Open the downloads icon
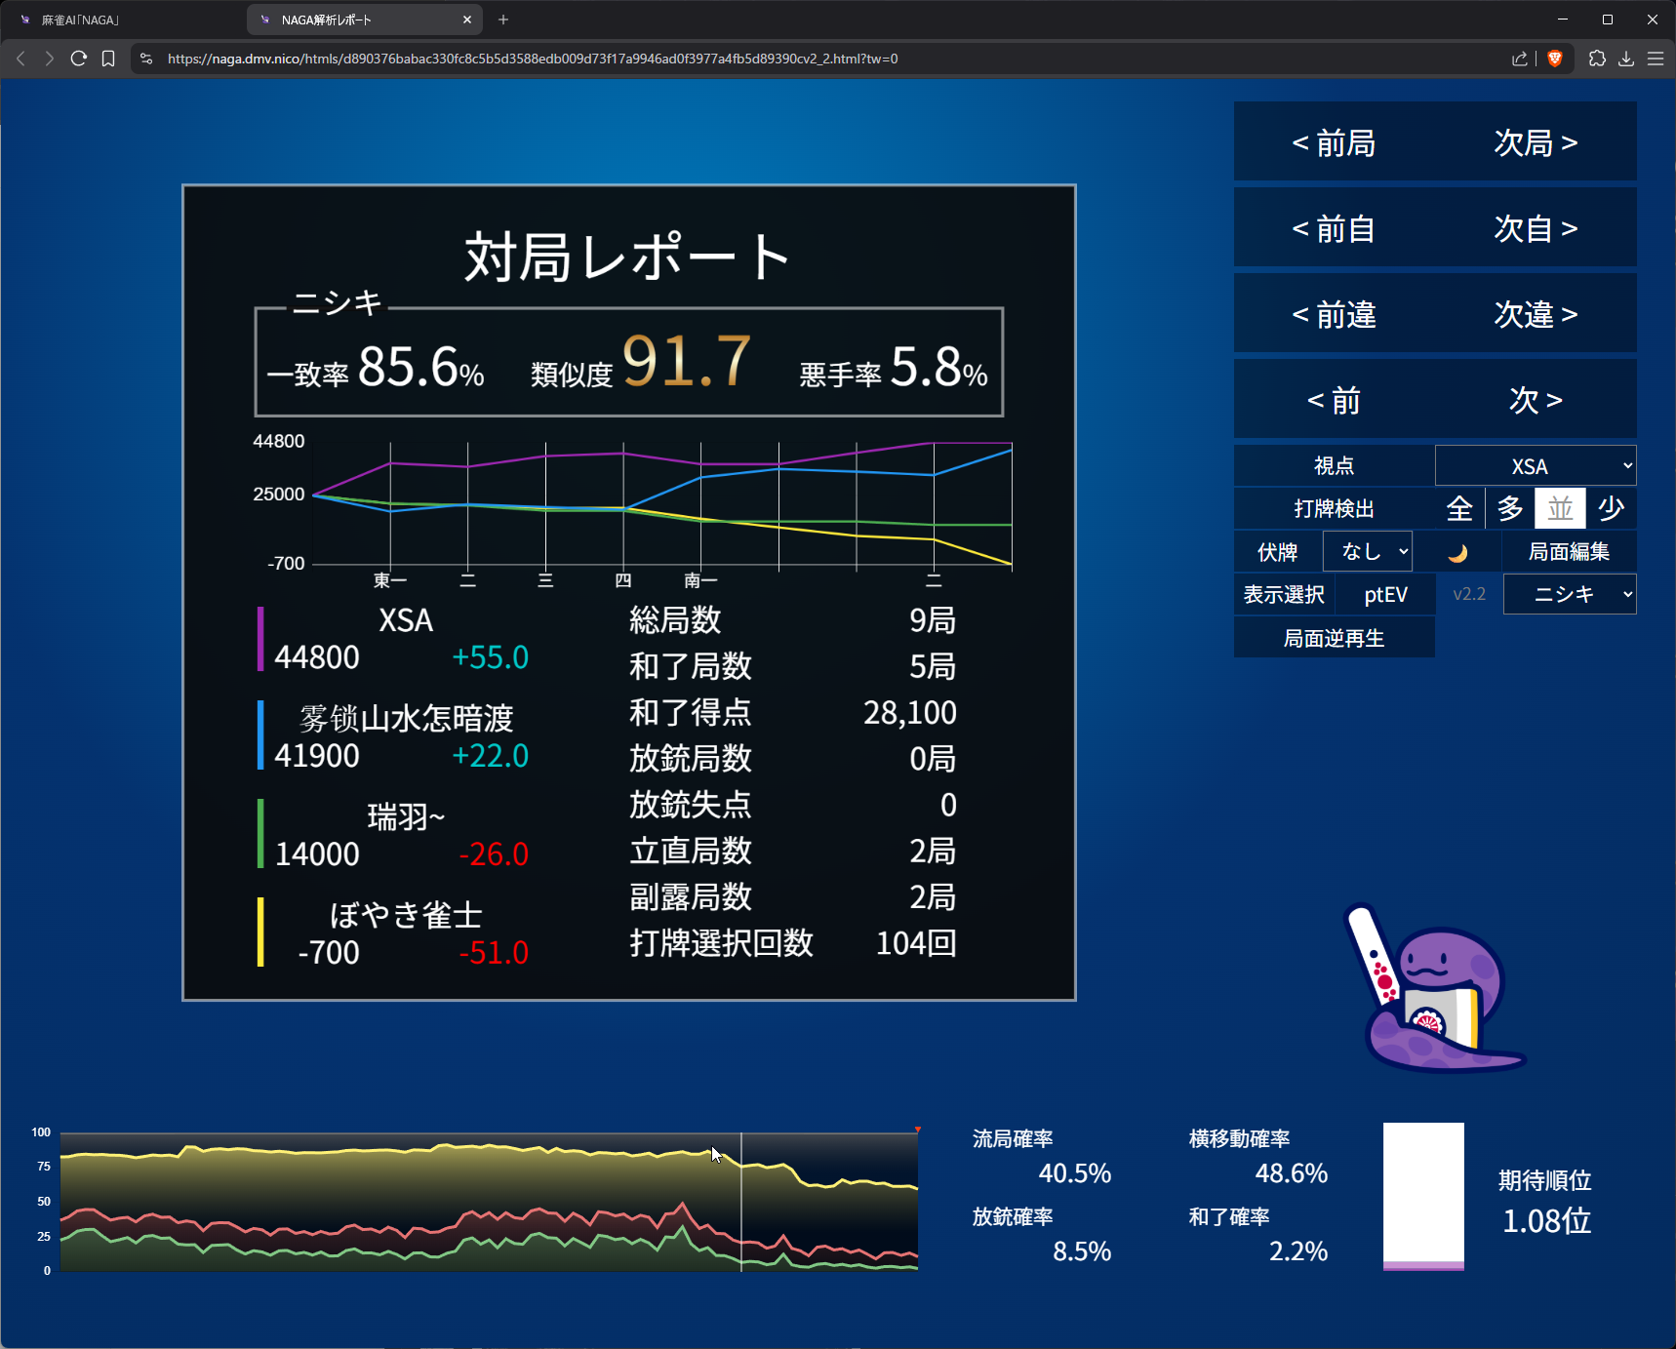This screenshot has width=1676, height=1349. tap(1626, 59)
